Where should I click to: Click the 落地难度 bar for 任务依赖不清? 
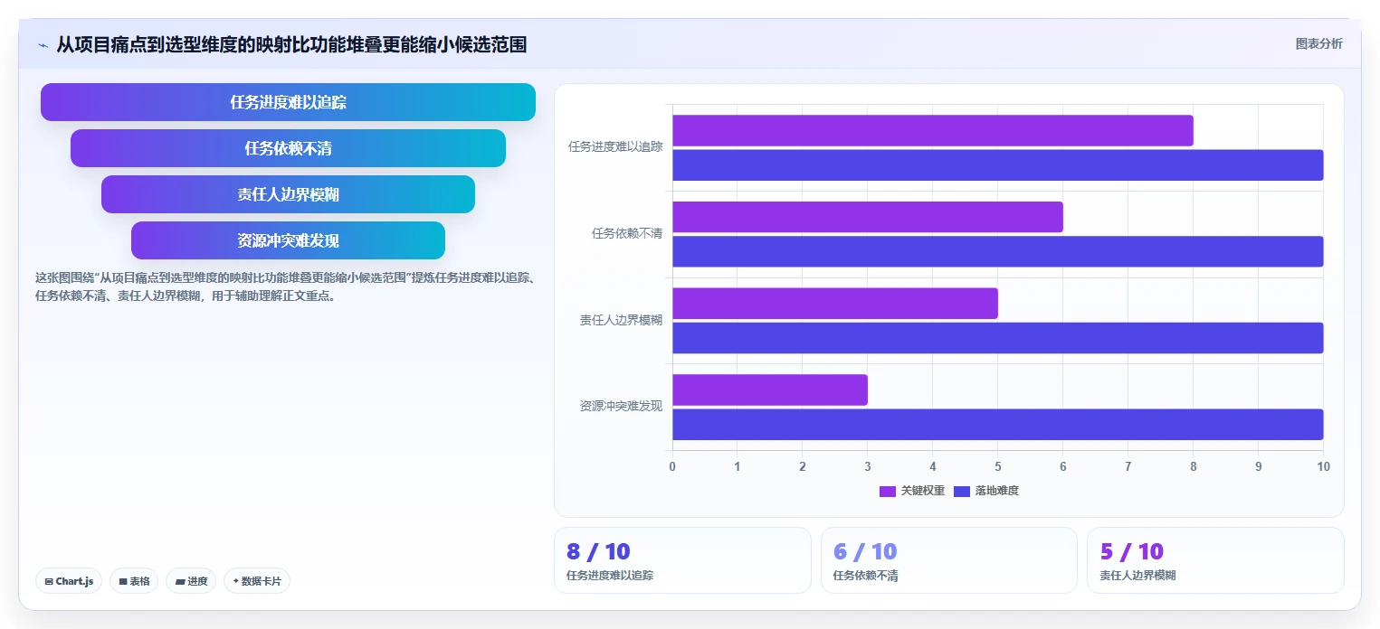point(998,251)
